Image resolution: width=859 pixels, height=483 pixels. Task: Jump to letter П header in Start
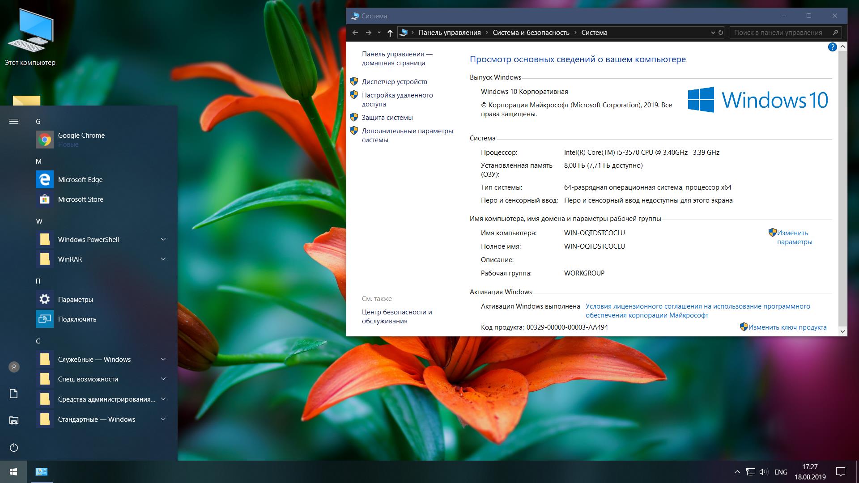(38, 281)
